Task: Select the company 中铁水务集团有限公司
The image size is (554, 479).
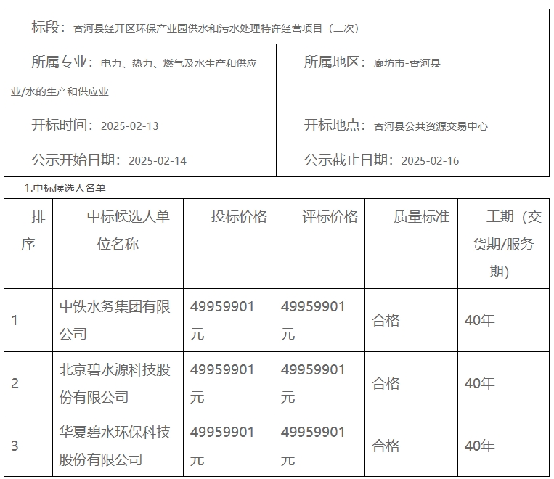Action: click(x=115, y=320)
